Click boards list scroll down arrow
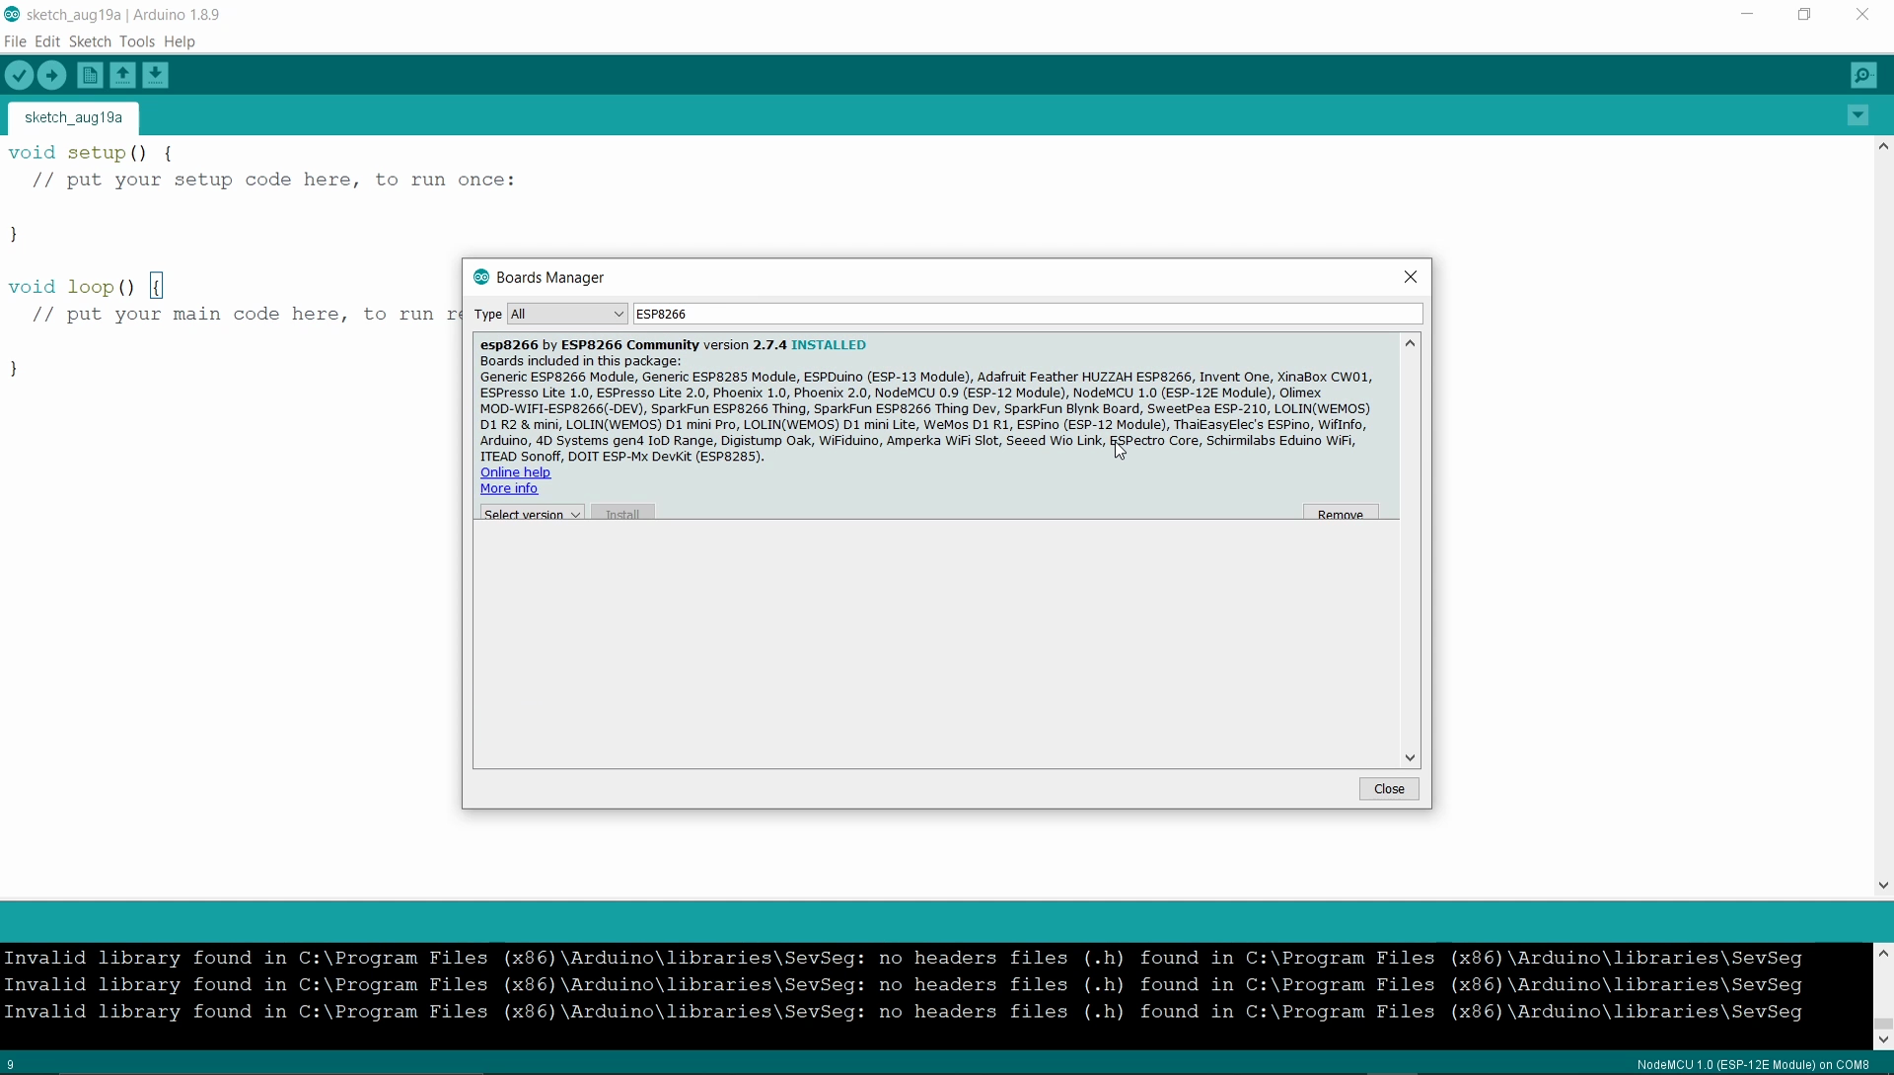The width and height of the screenshot is (1894, 1075). tap(1410, 757)
